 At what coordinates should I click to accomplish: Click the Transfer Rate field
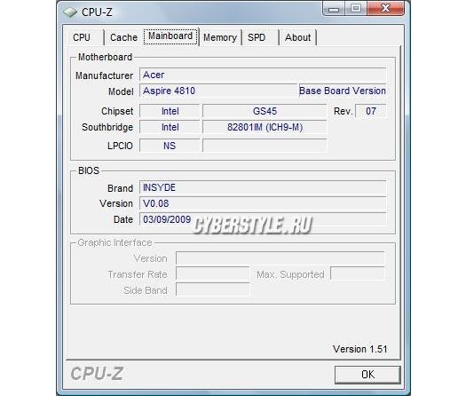coord(213,274)
